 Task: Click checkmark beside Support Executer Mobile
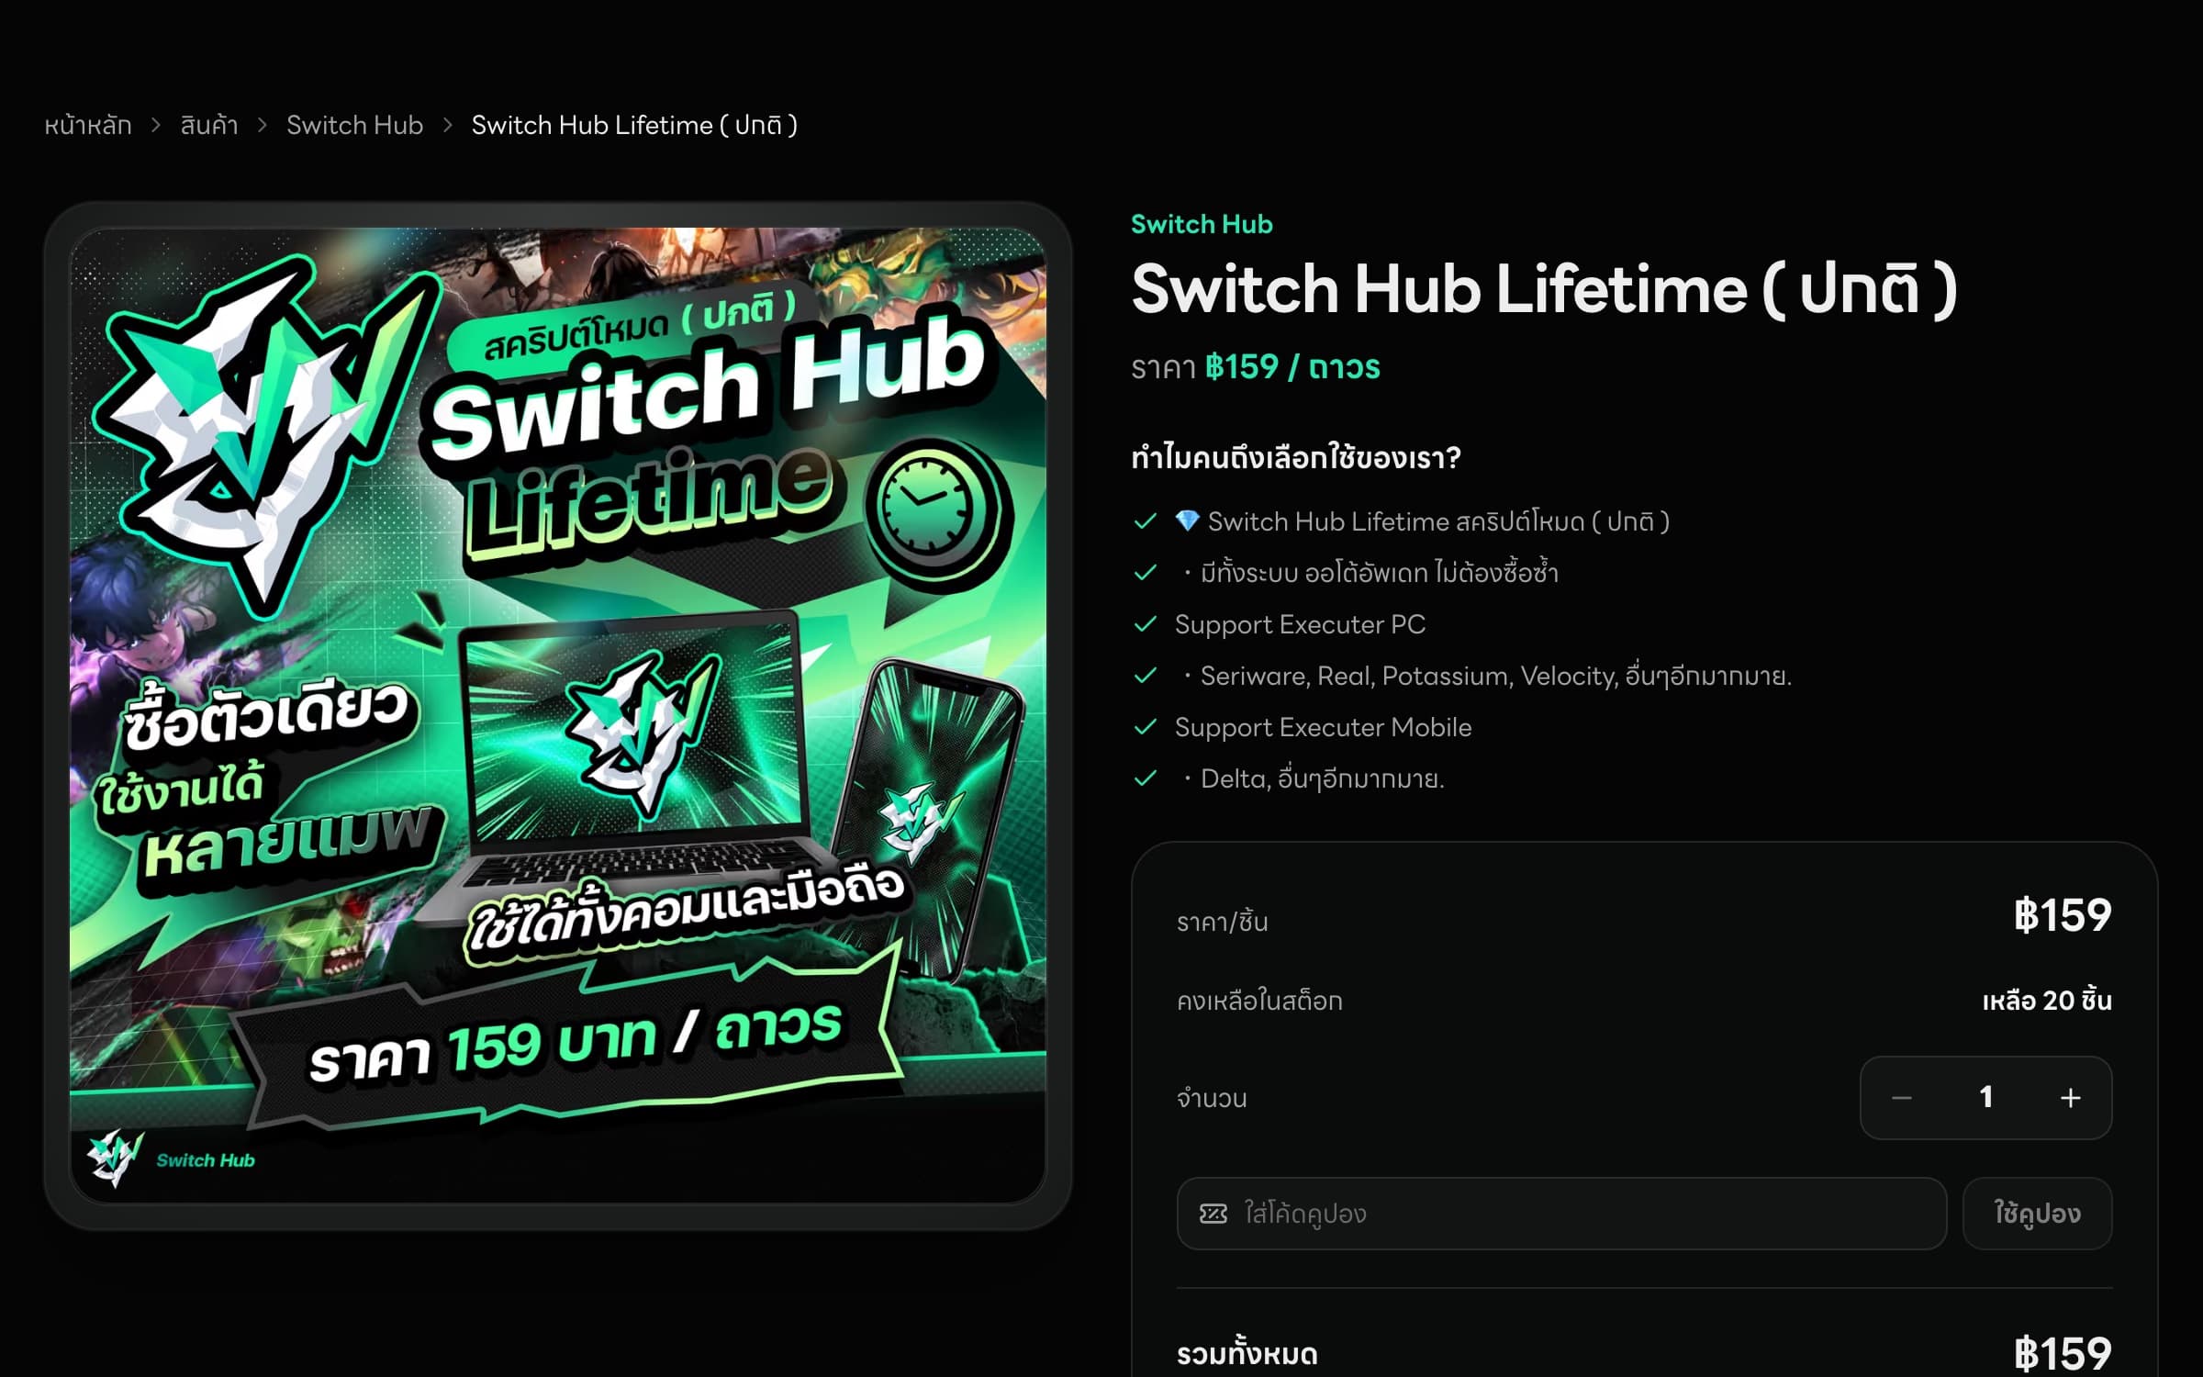pyautogui.click(x=1146, y=727)
